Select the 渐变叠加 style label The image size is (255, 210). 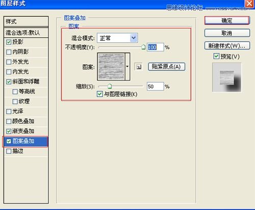click(x=23, y=131)
